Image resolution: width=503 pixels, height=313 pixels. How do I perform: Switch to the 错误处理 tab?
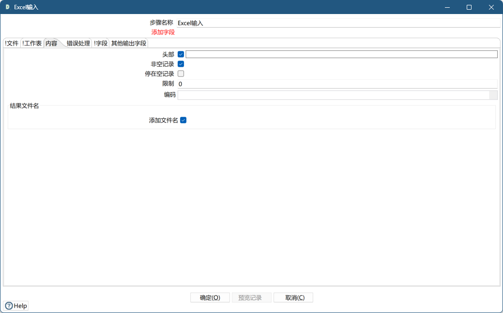pyautogui.click(x=79, y=43)
